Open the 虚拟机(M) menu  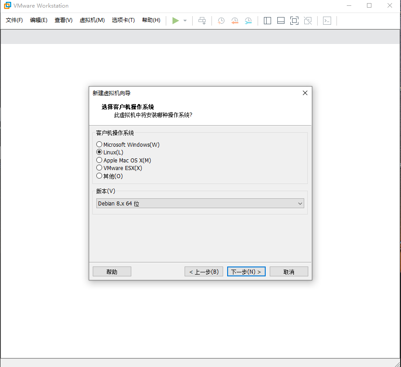pyautogui.click(x=92, y=20)
